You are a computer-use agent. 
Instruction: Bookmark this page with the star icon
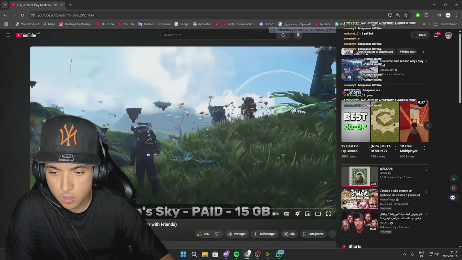[x=406, y=15]
